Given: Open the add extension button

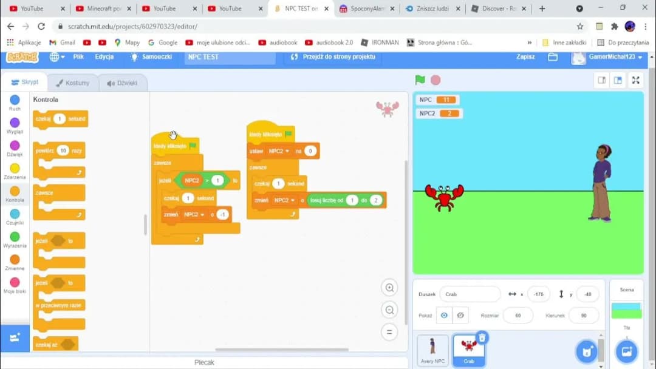Looking at the screenshot, I should click(15, 338).
